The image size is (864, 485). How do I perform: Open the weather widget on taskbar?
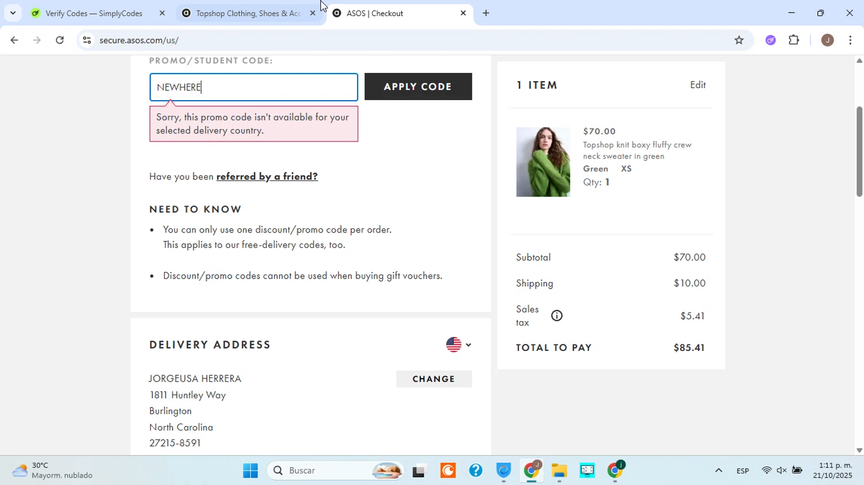click(x=52, y=471)
